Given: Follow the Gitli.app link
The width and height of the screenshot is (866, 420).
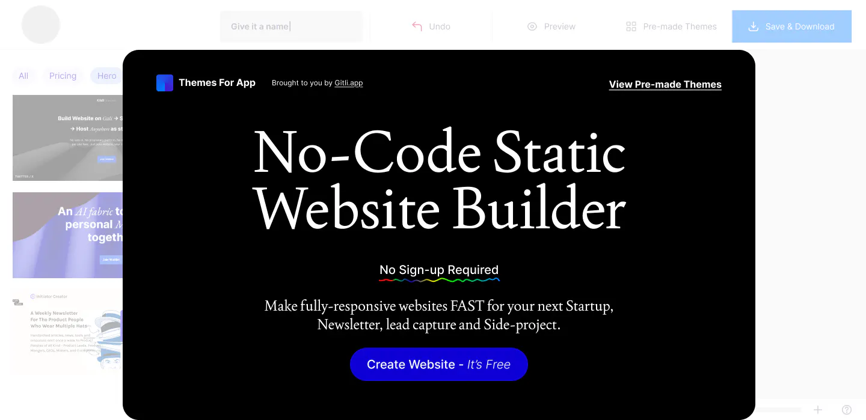Looking at the screenshot, I should tap(349, 83).
